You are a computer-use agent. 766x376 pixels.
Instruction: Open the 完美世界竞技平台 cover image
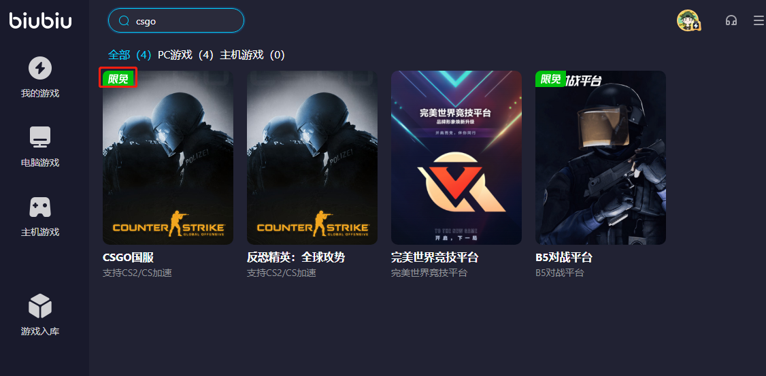[x=456, y=158]
